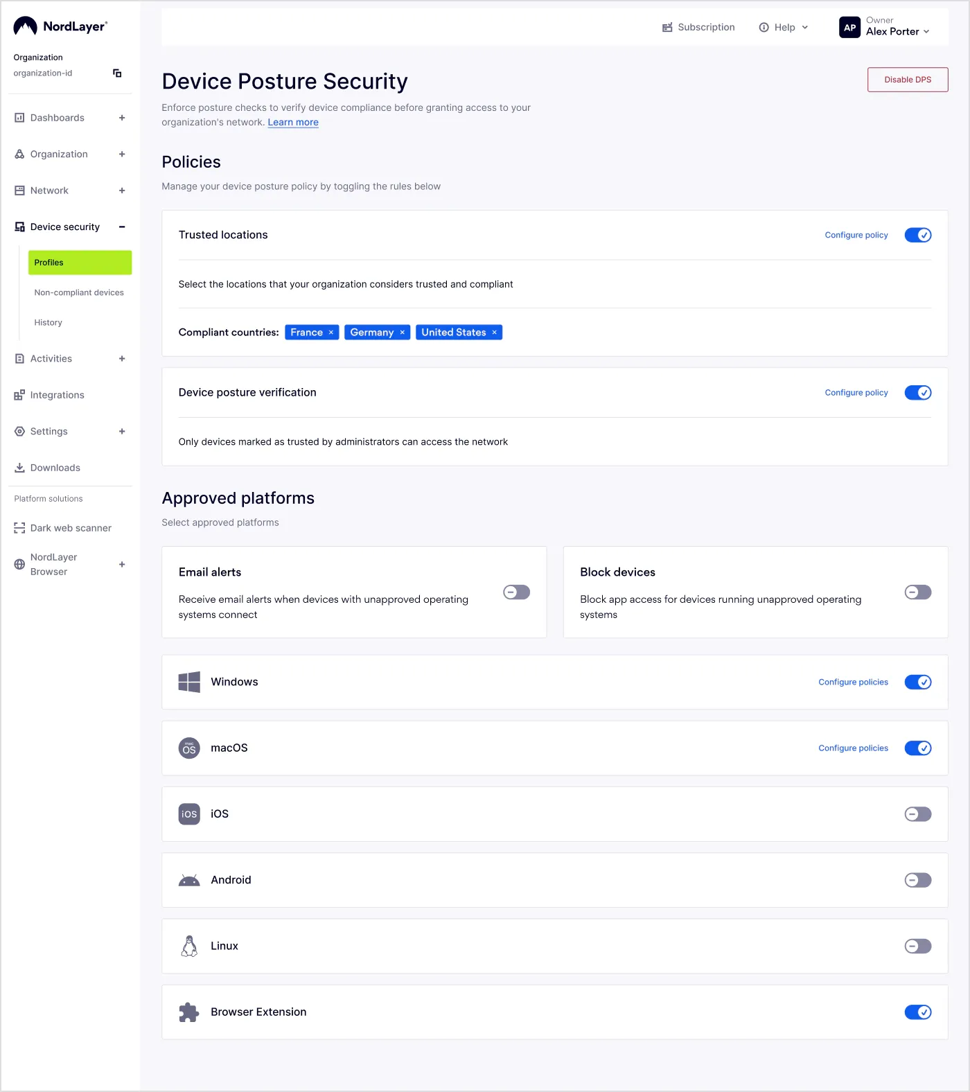
Task: Click the Organization sidebar icon
Action: [19, 154]
